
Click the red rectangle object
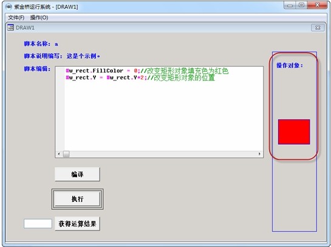click(x=294, y=132)
